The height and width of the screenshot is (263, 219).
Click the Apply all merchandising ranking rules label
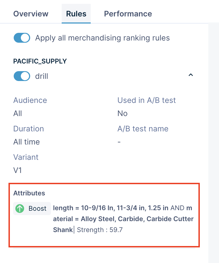coord(103,38)
